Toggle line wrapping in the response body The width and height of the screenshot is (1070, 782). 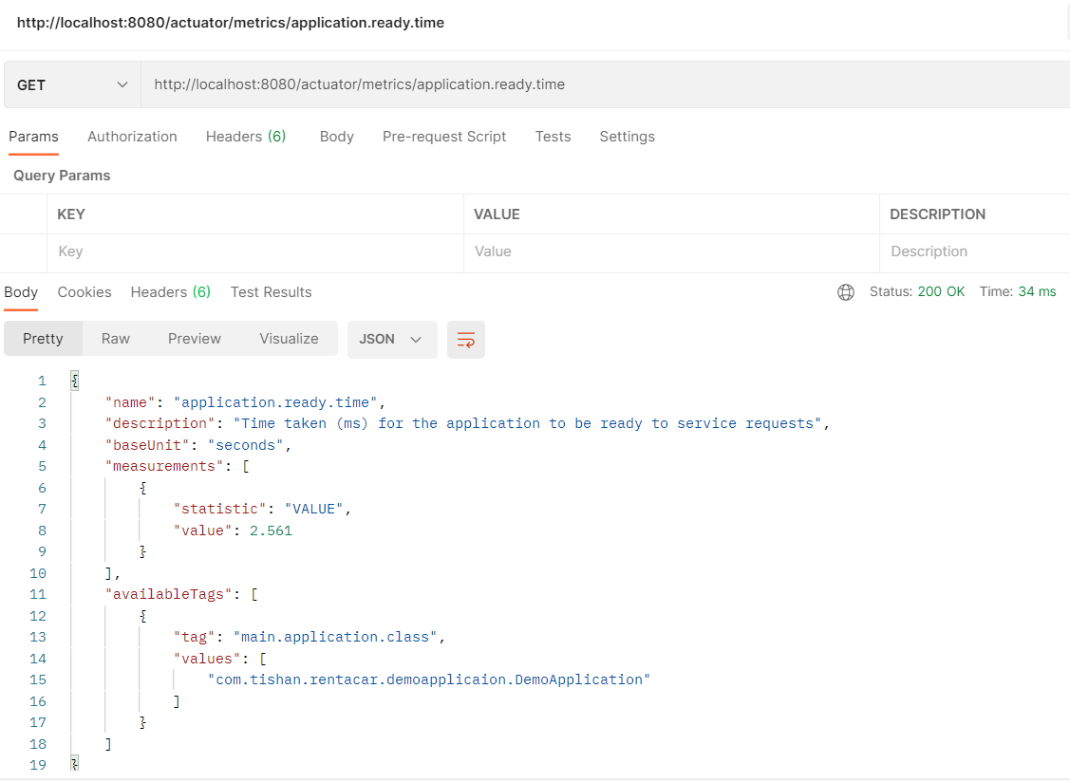pos(465,339)
